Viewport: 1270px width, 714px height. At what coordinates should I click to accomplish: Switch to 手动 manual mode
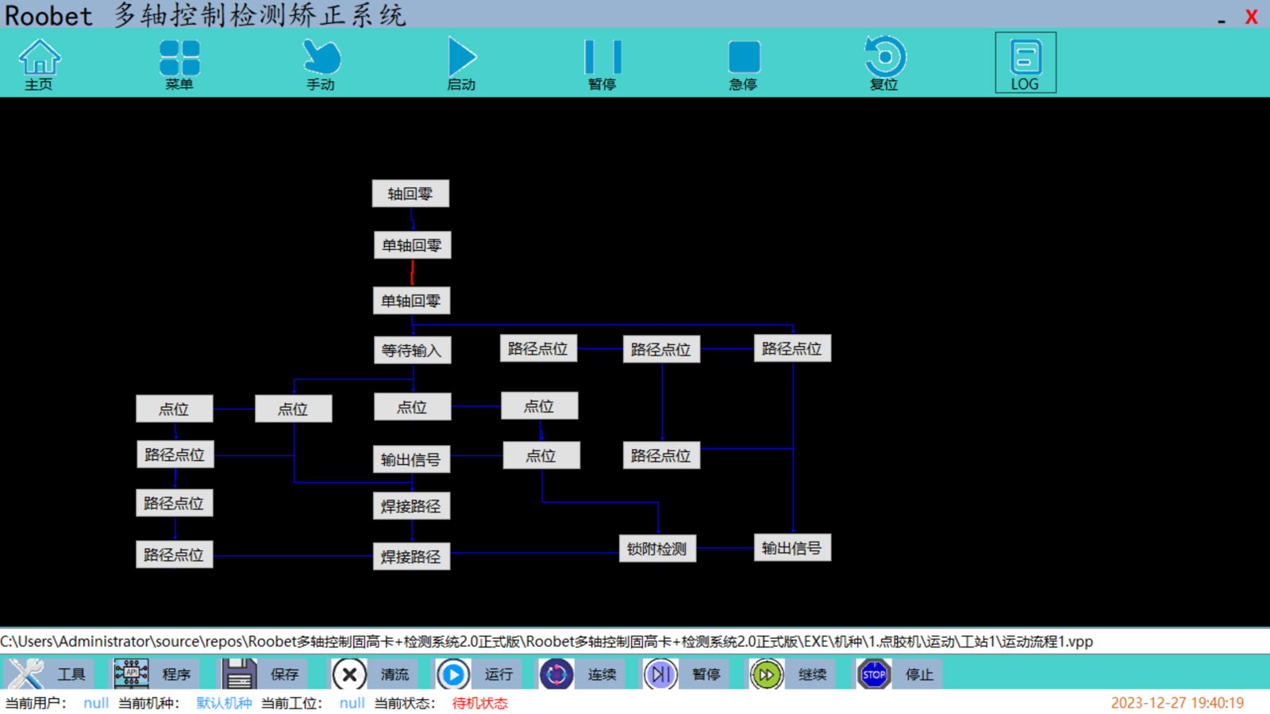[321, 57]
